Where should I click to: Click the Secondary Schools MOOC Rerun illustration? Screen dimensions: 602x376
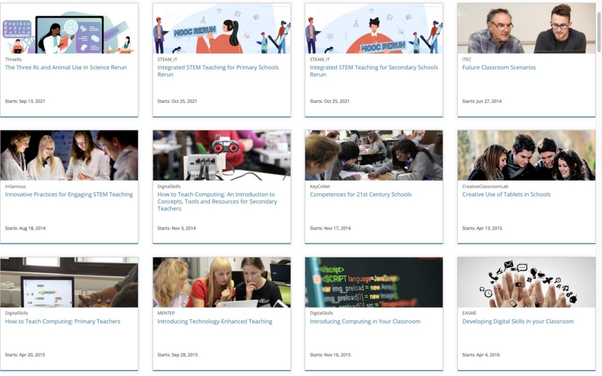pos(374,29)
